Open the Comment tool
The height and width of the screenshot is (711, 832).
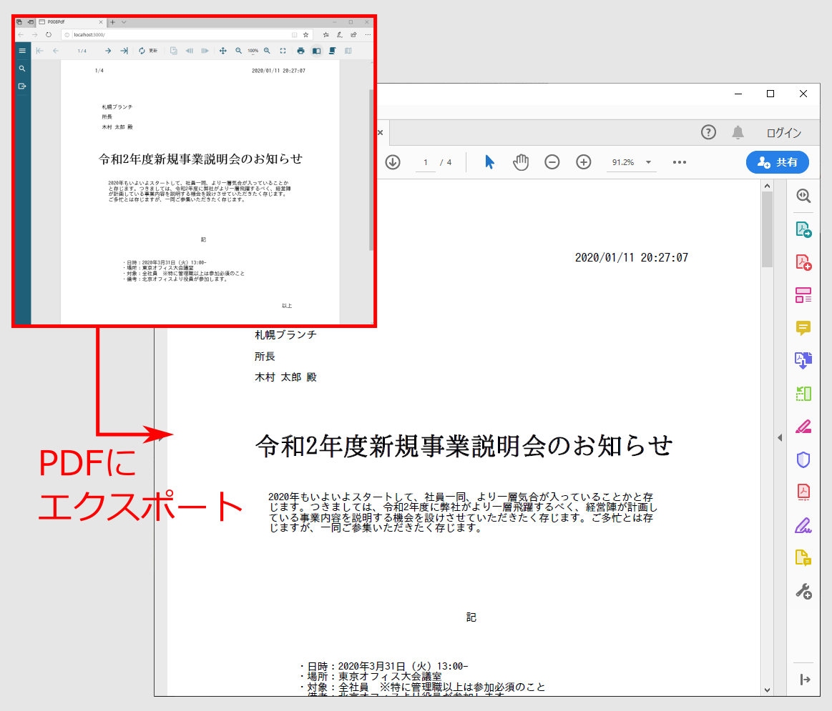point(803,328)
